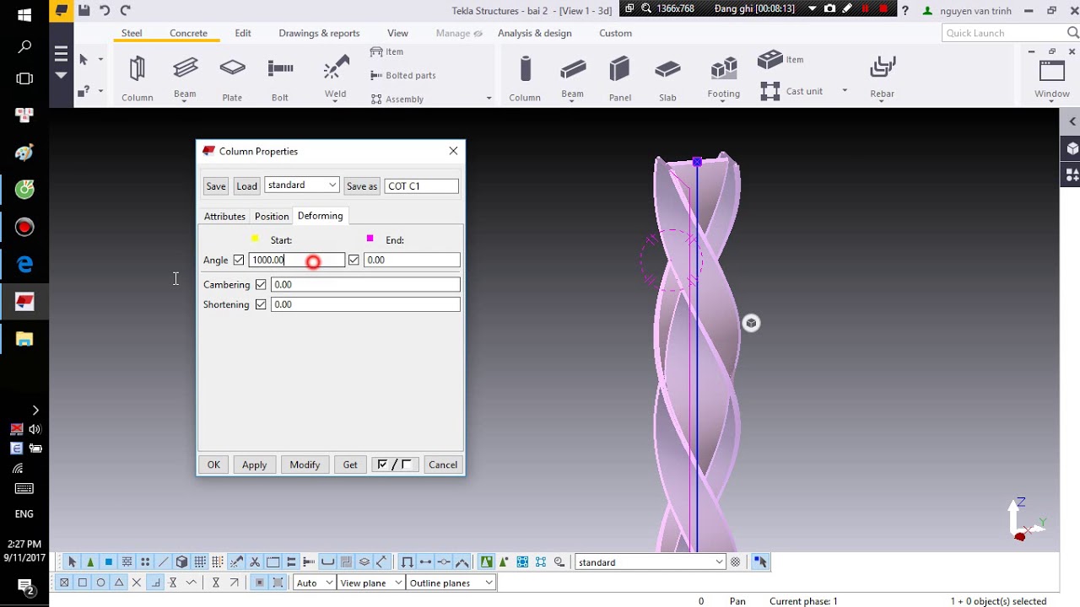Open the Outline planes dropdown
The height and width of the screenshot is (607, 1080).
click(451, 583)
